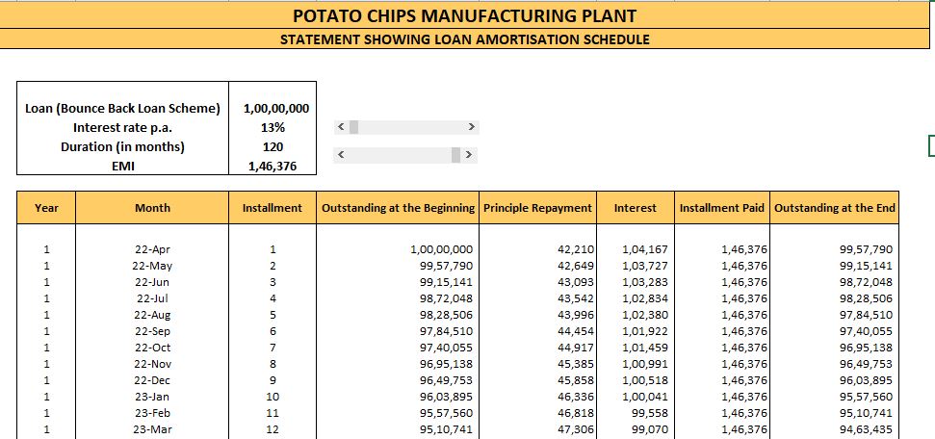Select the 22-Nov month cell
935x439 pixels.
pos(152,364)
